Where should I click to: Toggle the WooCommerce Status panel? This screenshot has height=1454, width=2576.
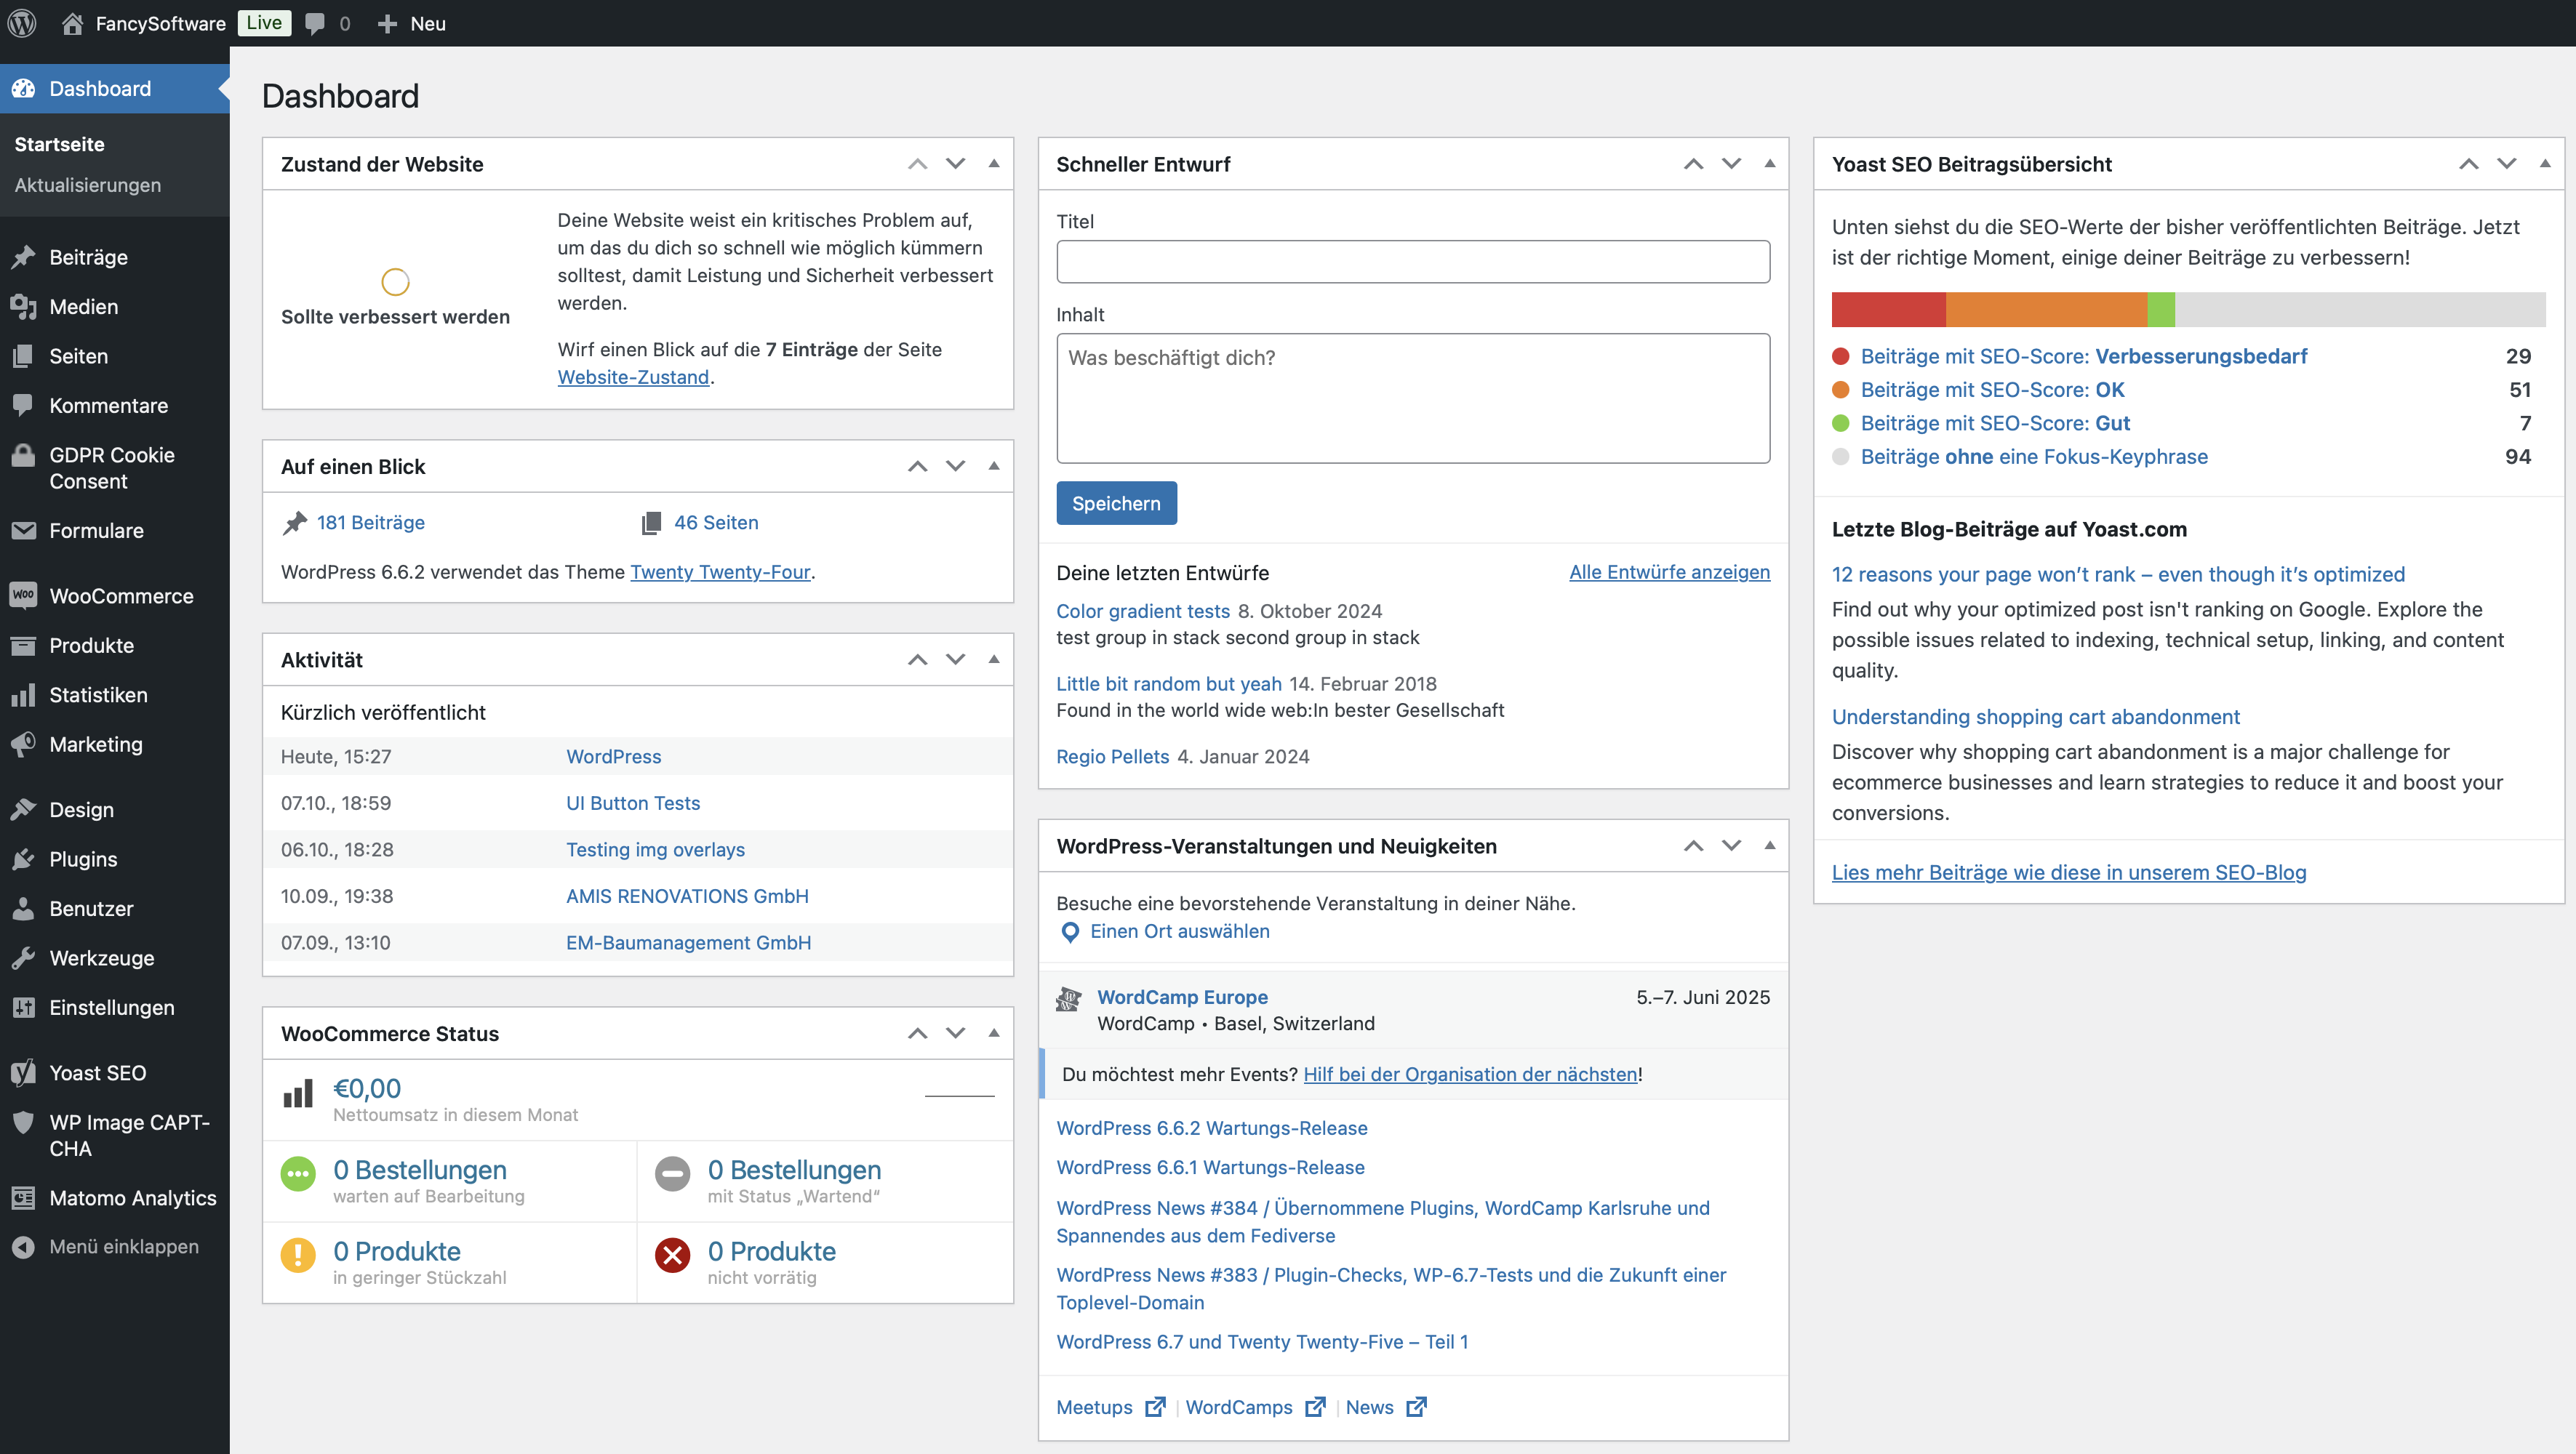click(x=994, y=1033)
